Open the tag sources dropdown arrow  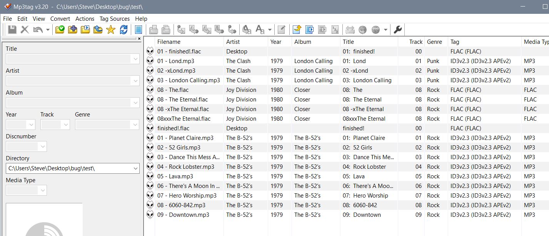385,30
